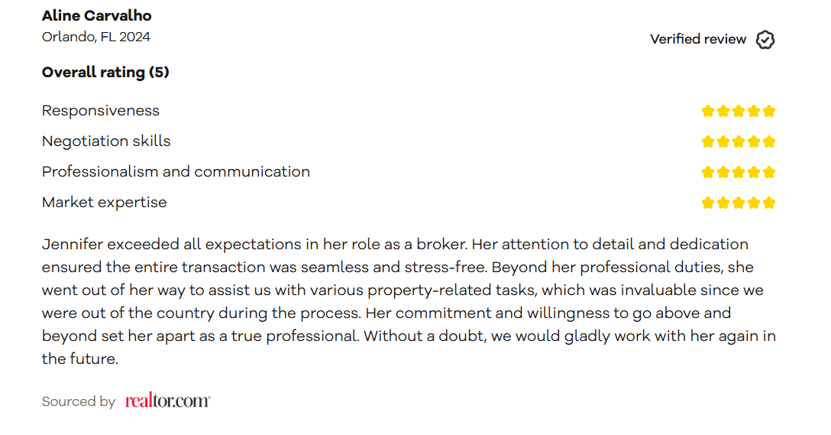Viewport: 831px width, 435px height.
Task: Click the fourth star of Professionalism and communication
Action: tap(754, 173)
